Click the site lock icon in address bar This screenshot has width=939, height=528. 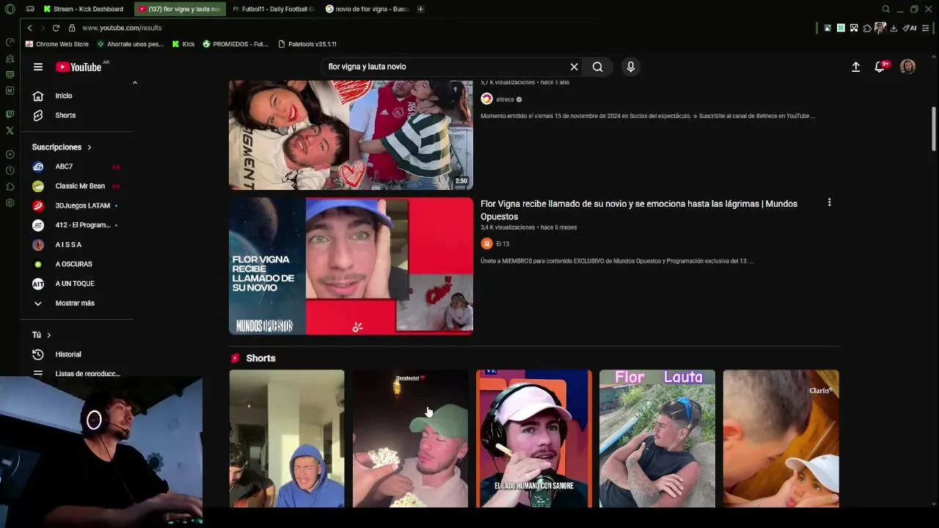click(x=72, y=28)
